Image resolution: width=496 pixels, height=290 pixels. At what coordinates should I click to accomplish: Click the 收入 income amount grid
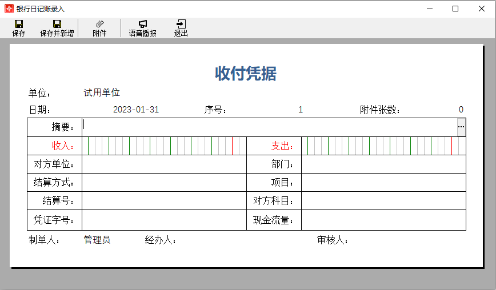coord(164,146)
